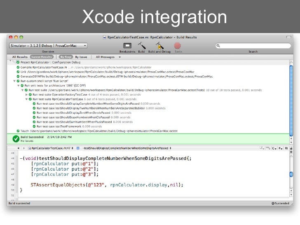Click the editor scroll up arrow
The width and height of the screenshot is (300, 225).
point(291,191)
